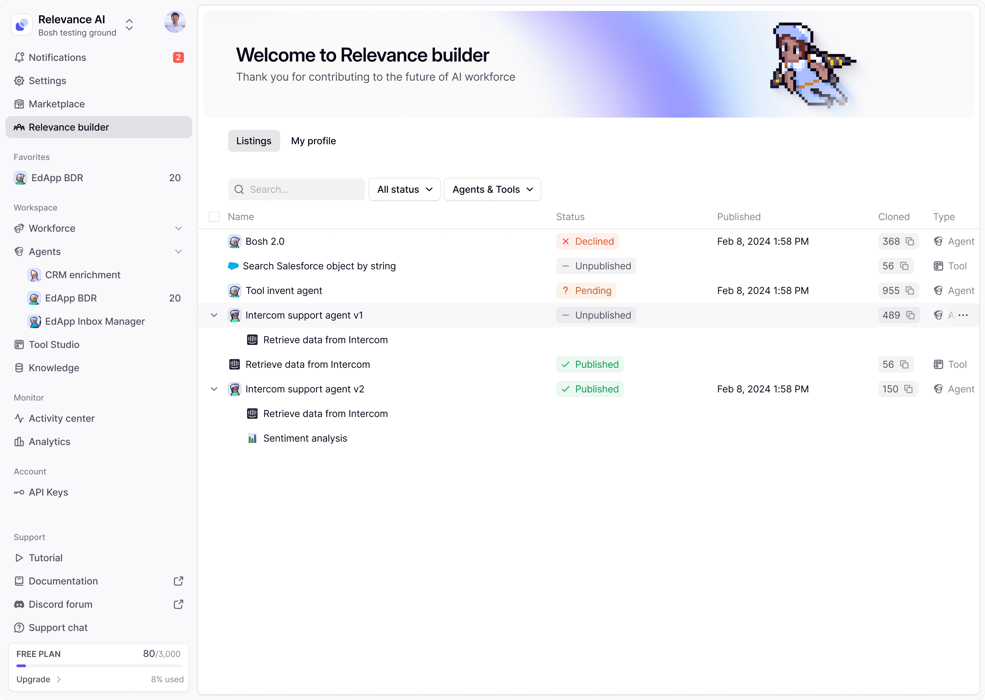
Task: Click the Marketplace storefront icon
Action: tap(19, 104)
